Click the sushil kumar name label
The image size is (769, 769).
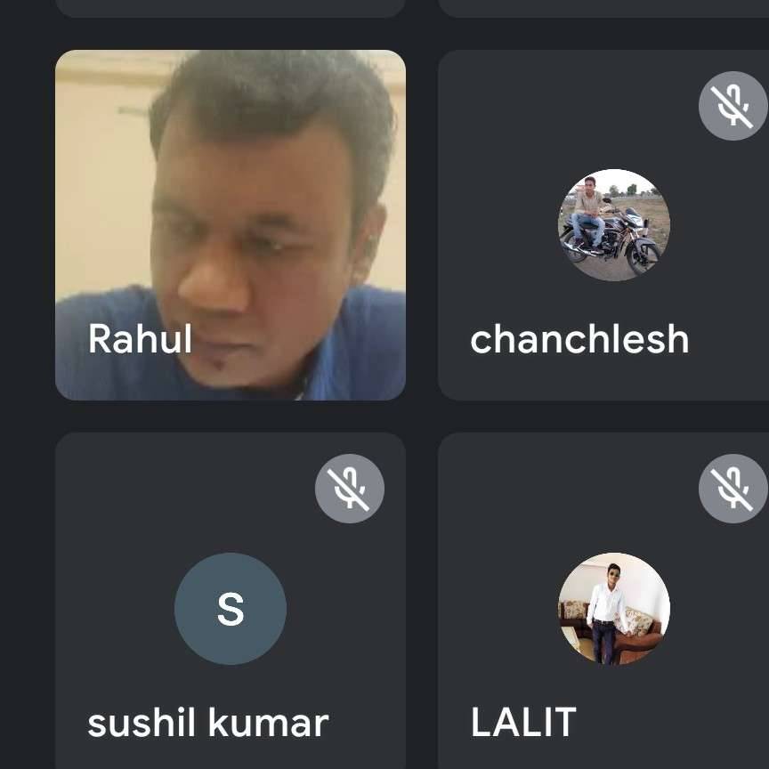(x=208, y=723)
